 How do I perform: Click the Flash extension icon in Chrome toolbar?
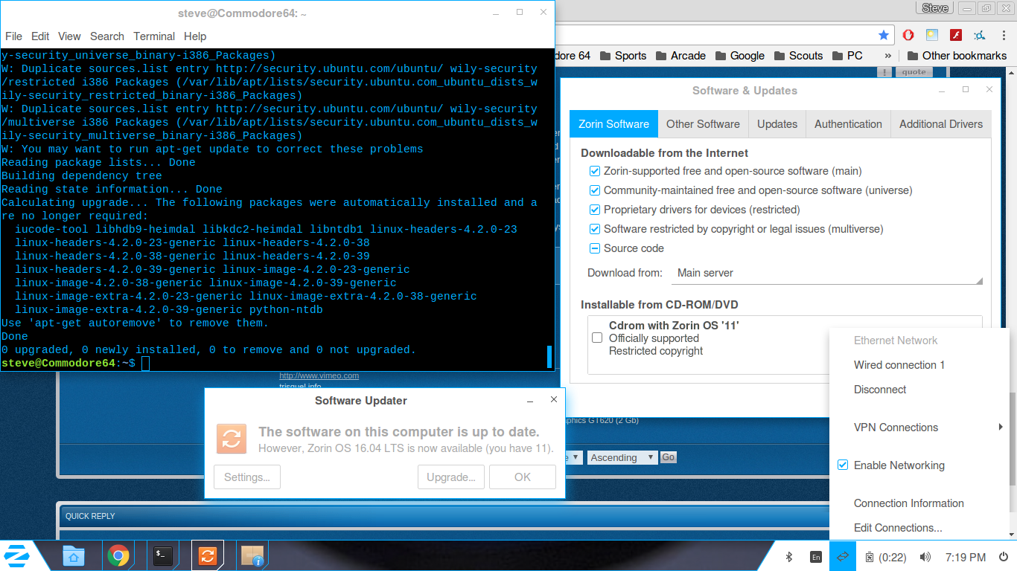click(956, 35)
